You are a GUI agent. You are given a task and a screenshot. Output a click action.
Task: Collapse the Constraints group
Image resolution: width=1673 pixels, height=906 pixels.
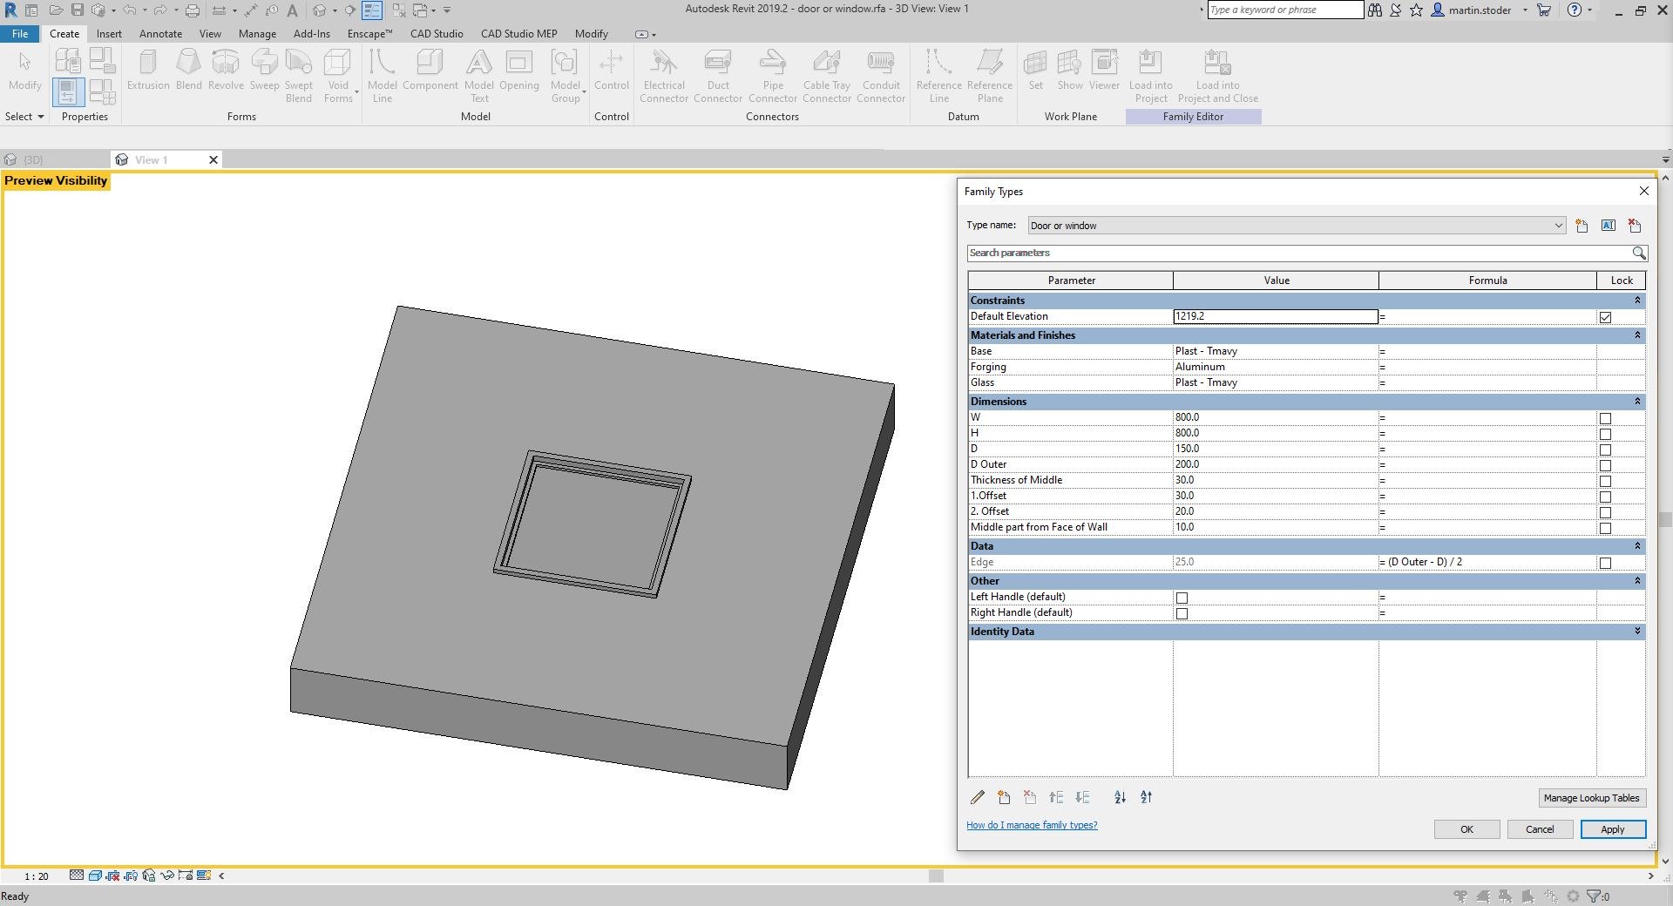tap(1637, 300)
